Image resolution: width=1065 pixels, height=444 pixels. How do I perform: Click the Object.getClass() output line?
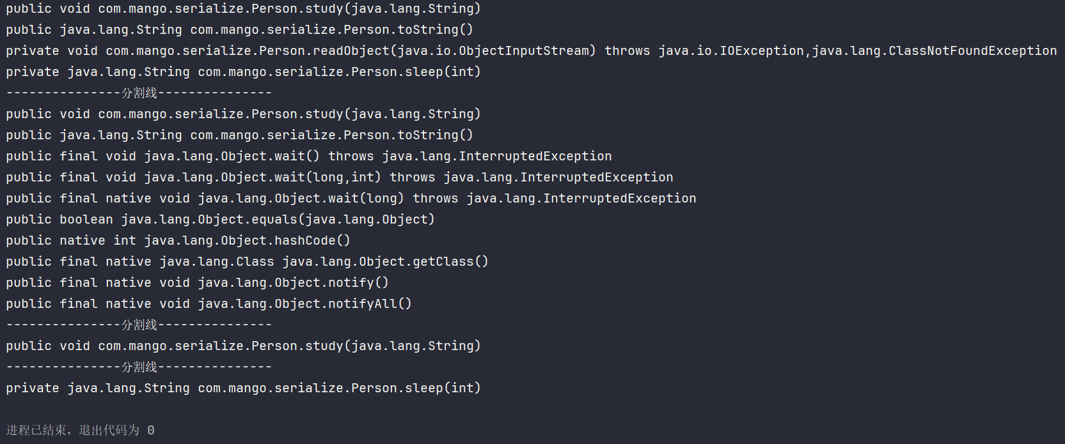(x=247, y=262)
